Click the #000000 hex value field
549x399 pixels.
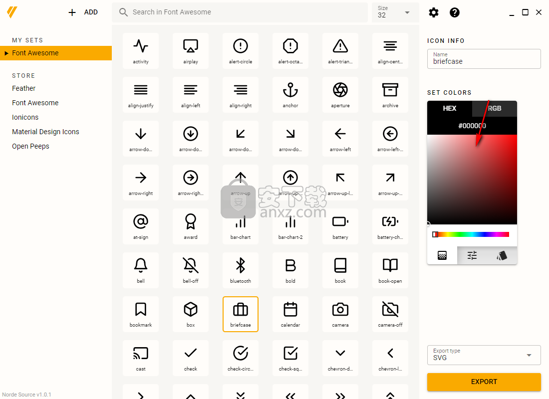tap(472, 126)
